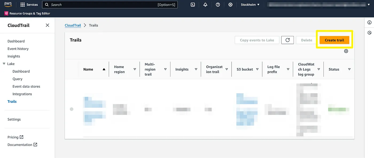The width and height of the screenshot is (374, 158).
Task: Click the Lake section label
Action: tap(11, 64)
